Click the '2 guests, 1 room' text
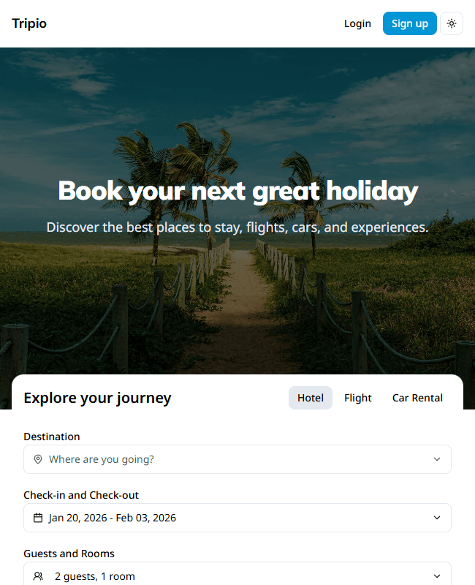Screen dimensions: 475x585 click(x=95, y=576)
